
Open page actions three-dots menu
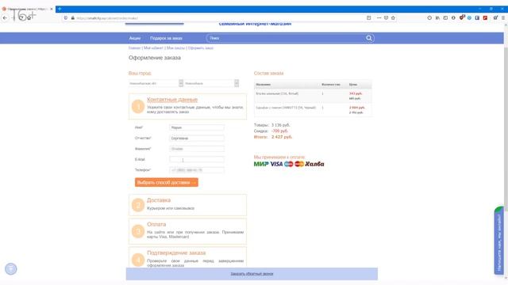click(379, 18)
